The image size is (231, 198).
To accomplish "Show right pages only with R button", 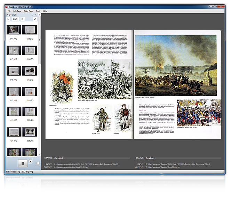I will pos(22,19).
